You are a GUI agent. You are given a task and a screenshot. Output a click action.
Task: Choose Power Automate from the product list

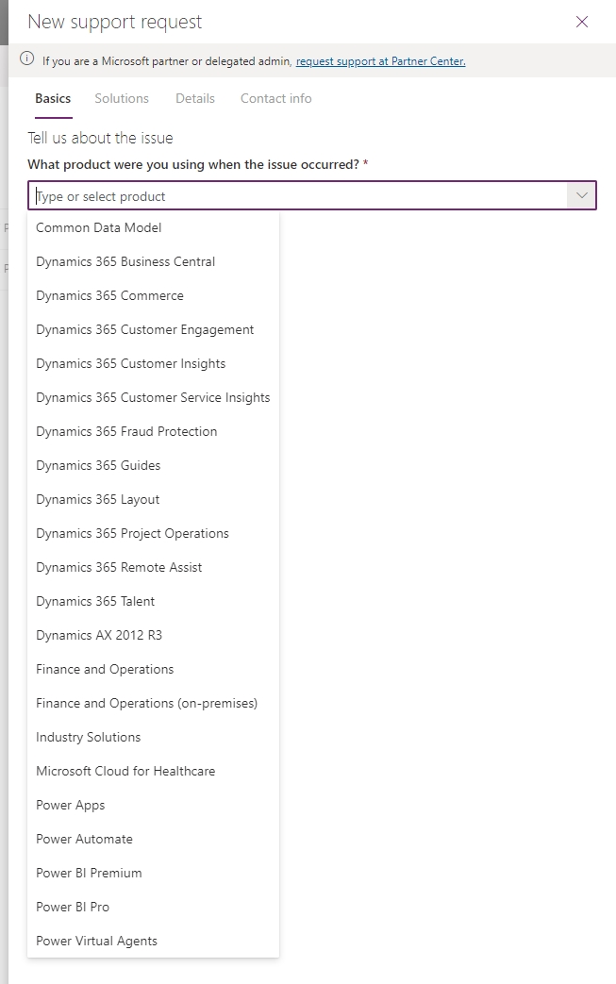pyautogui.click(x=84, y=839)
